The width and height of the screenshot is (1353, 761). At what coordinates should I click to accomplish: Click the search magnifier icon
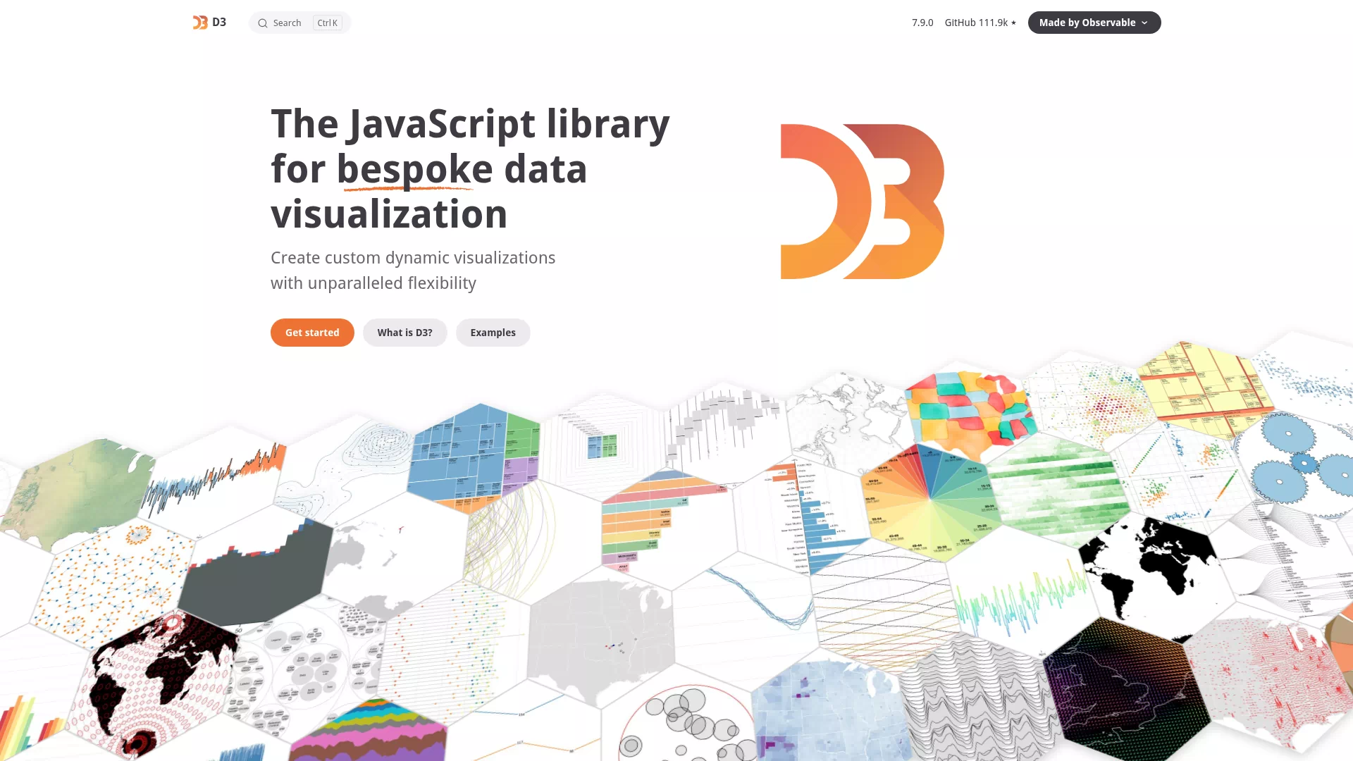(263, 23)
